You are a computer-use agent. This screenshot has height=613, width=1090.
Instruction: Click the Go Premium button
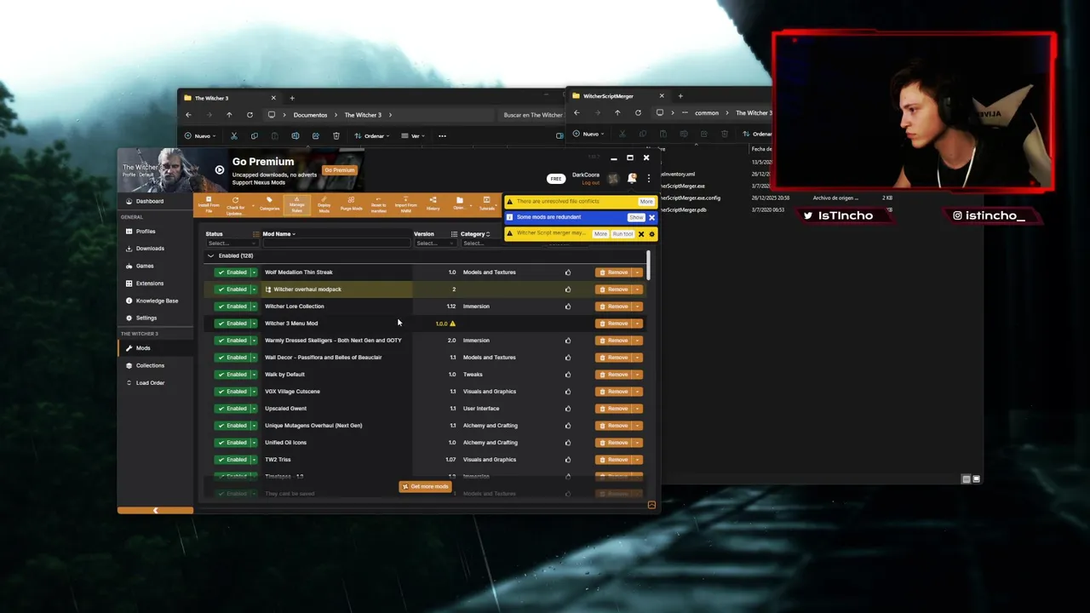click(339, 170)
